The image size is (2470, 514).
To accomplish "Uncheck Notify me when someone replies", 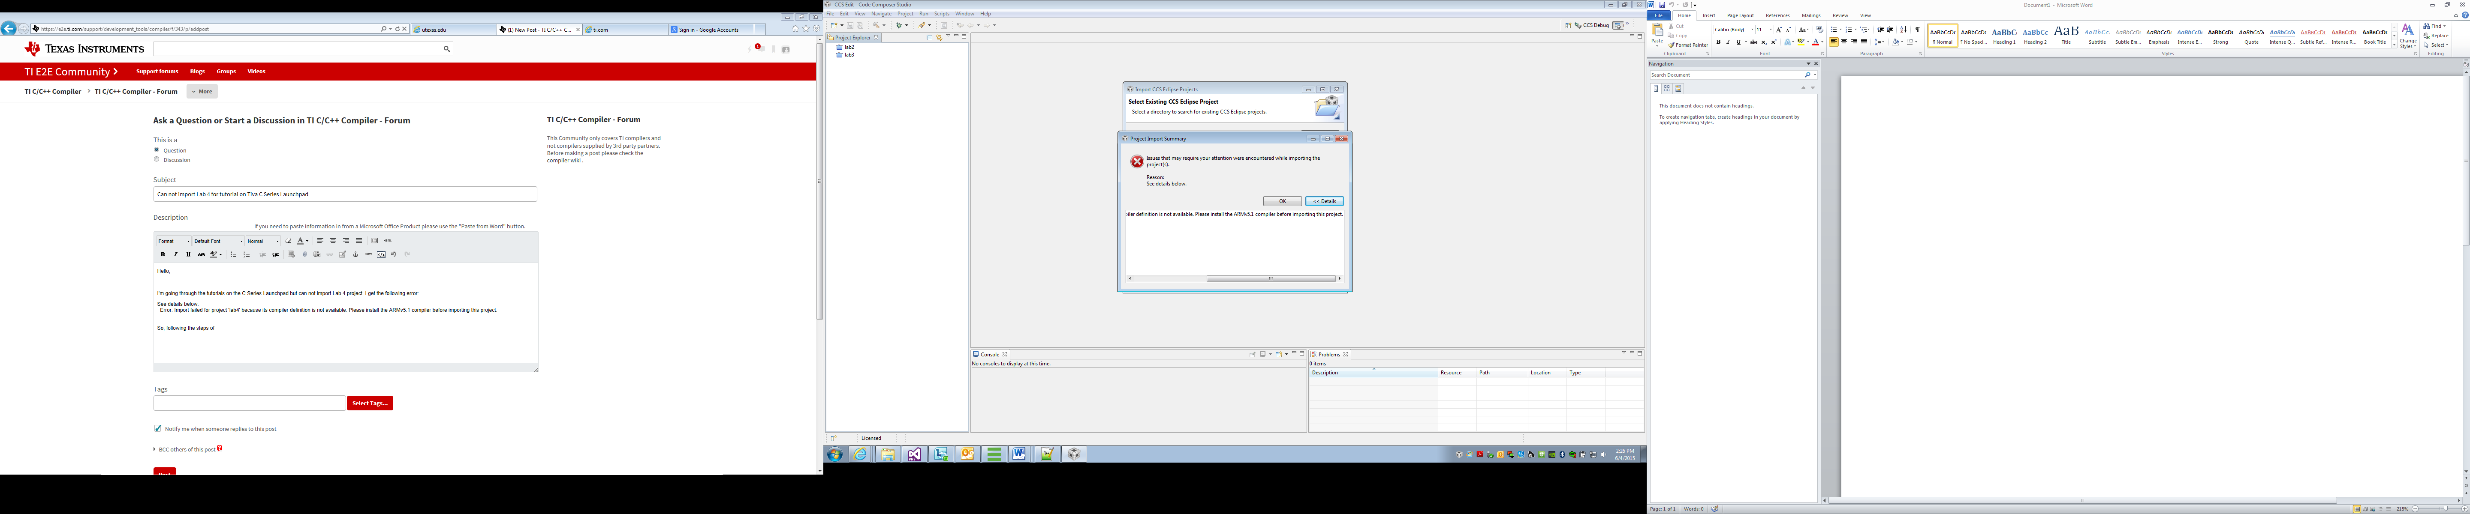I will point(158,429).
